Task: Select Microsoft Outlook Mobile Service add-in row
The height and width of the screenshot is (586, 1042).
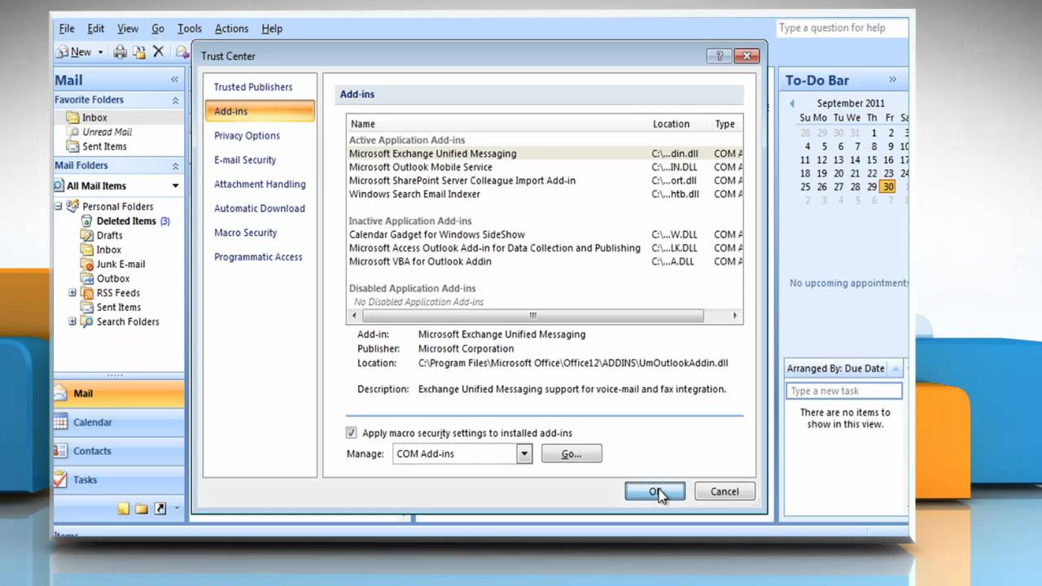Action: pyautogui.click(x=545, y=167)
